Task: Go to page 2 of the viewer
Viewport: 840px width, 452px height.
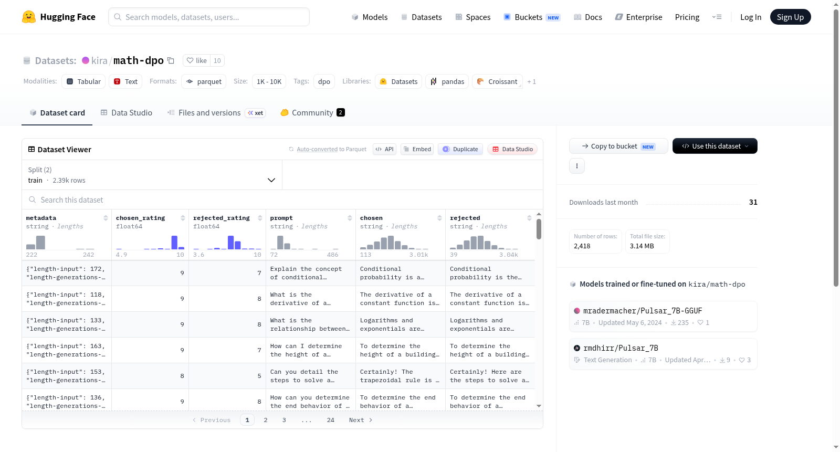Action: pos(266,420)
